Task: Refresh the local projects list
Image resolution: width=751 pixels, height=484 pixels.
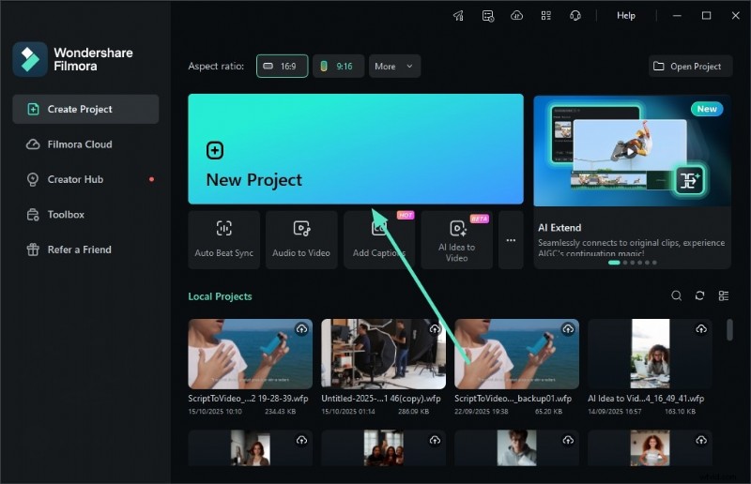Action: [699, 295]
